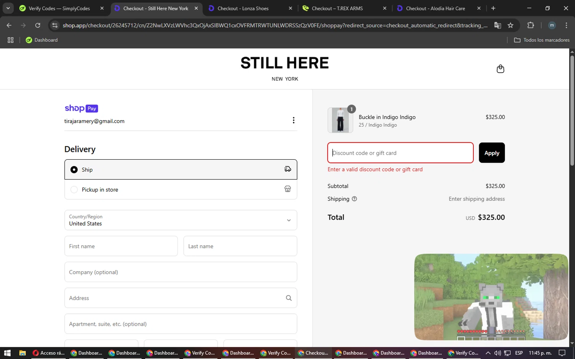The image size is (575, 359).
Task: Click the STILL HERE store logo
Action: [x=285, y=68]
